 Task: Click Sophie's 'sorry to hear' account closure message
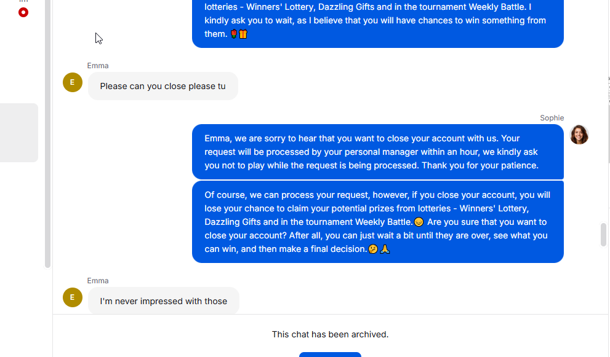(377, 152)
